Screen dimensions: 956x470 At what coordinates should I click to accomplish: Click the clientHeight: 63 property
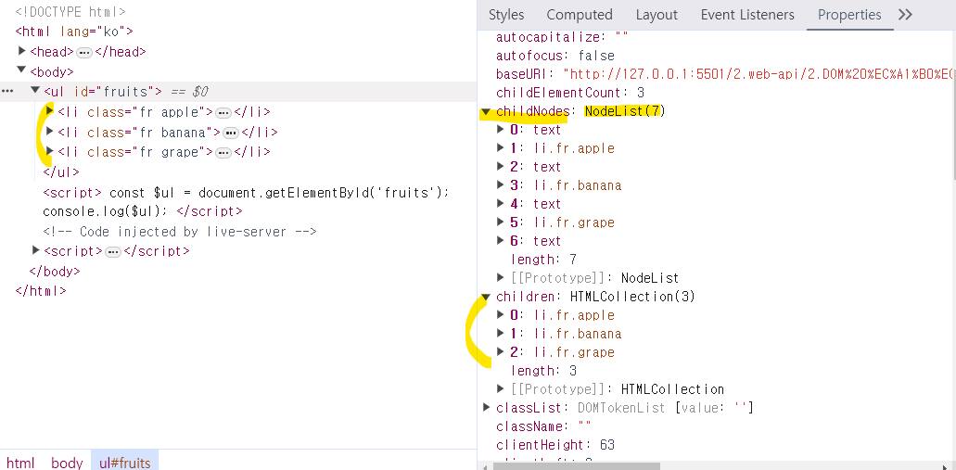pos(555,444)
